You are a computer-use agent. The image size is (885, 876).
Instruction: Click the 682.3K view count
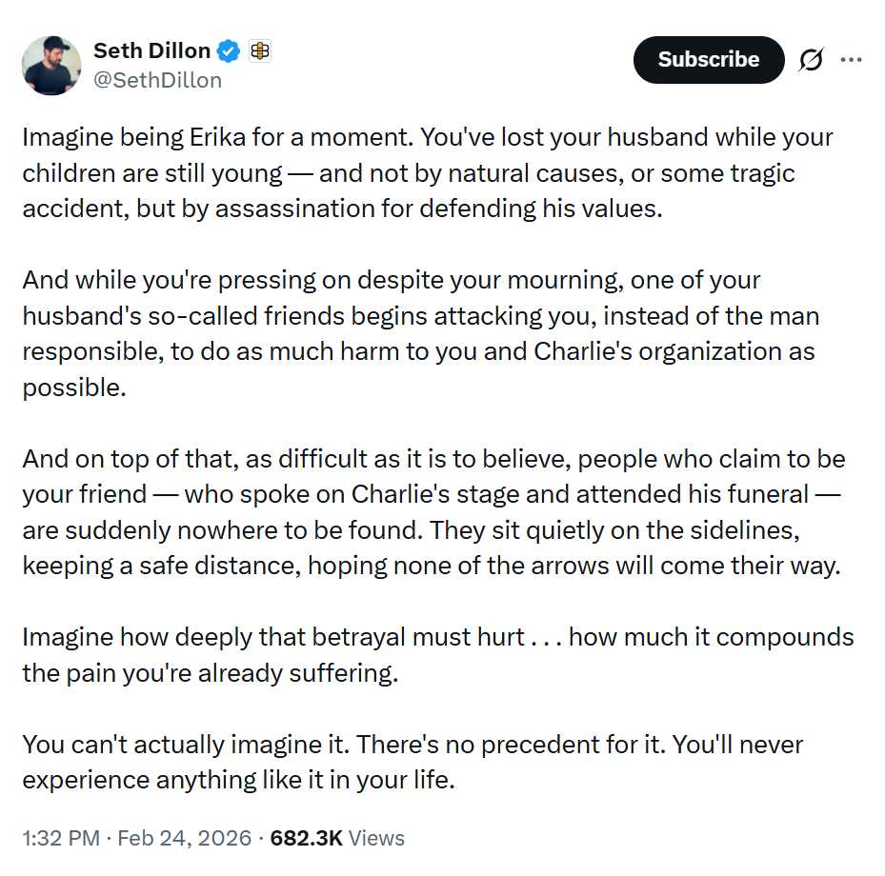pos(306,838)
